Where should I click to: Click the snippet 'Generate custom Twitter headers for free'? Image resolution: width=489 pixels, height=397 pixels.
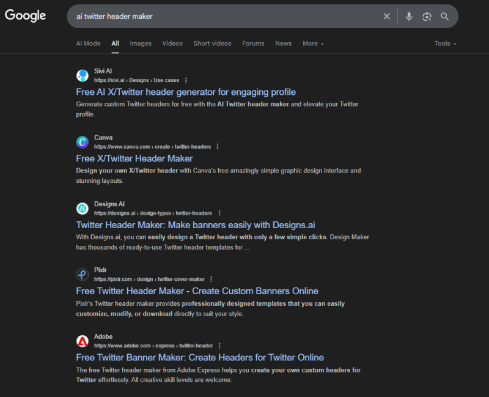pyautogui.click(x=217, y=109)
